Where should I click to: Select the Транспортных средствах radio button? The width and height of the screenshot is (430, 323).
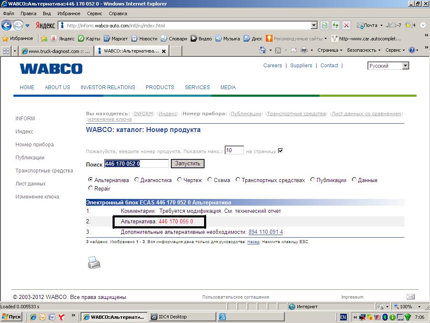tap(238, 180)
